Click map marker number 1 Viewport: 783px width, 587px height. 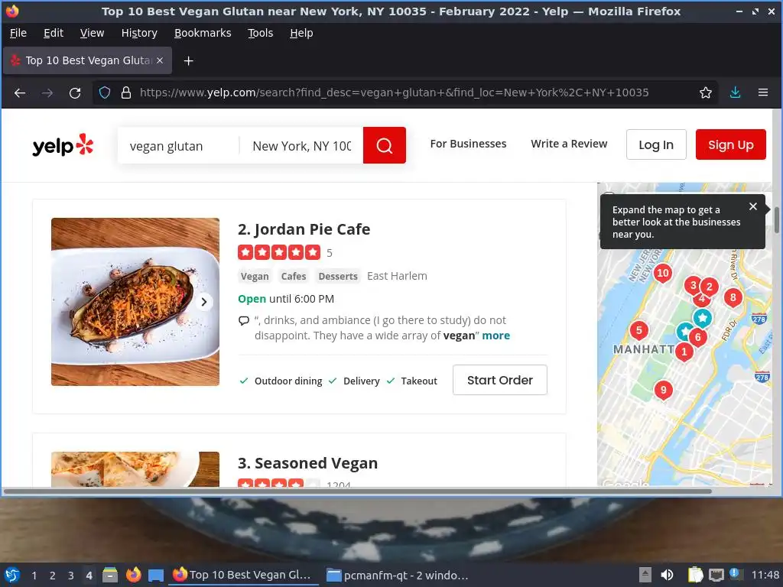click(x=684, y=352)
